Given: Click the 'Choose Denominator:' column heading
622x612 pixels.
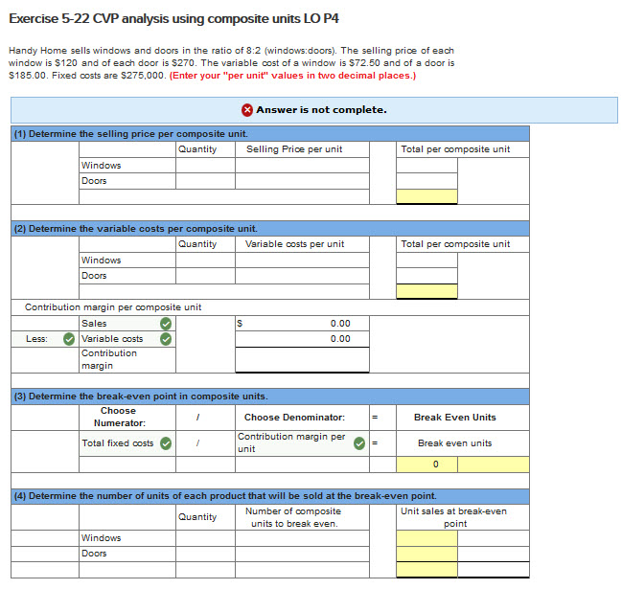Looking at the screenshot, I should (x=294, y=418).
